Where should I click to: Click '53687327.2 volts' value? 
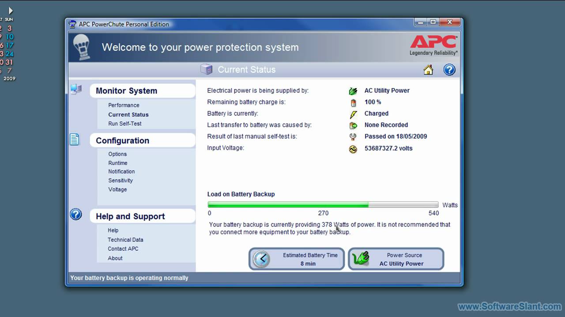pyautogui.click(x=388, y=148)
